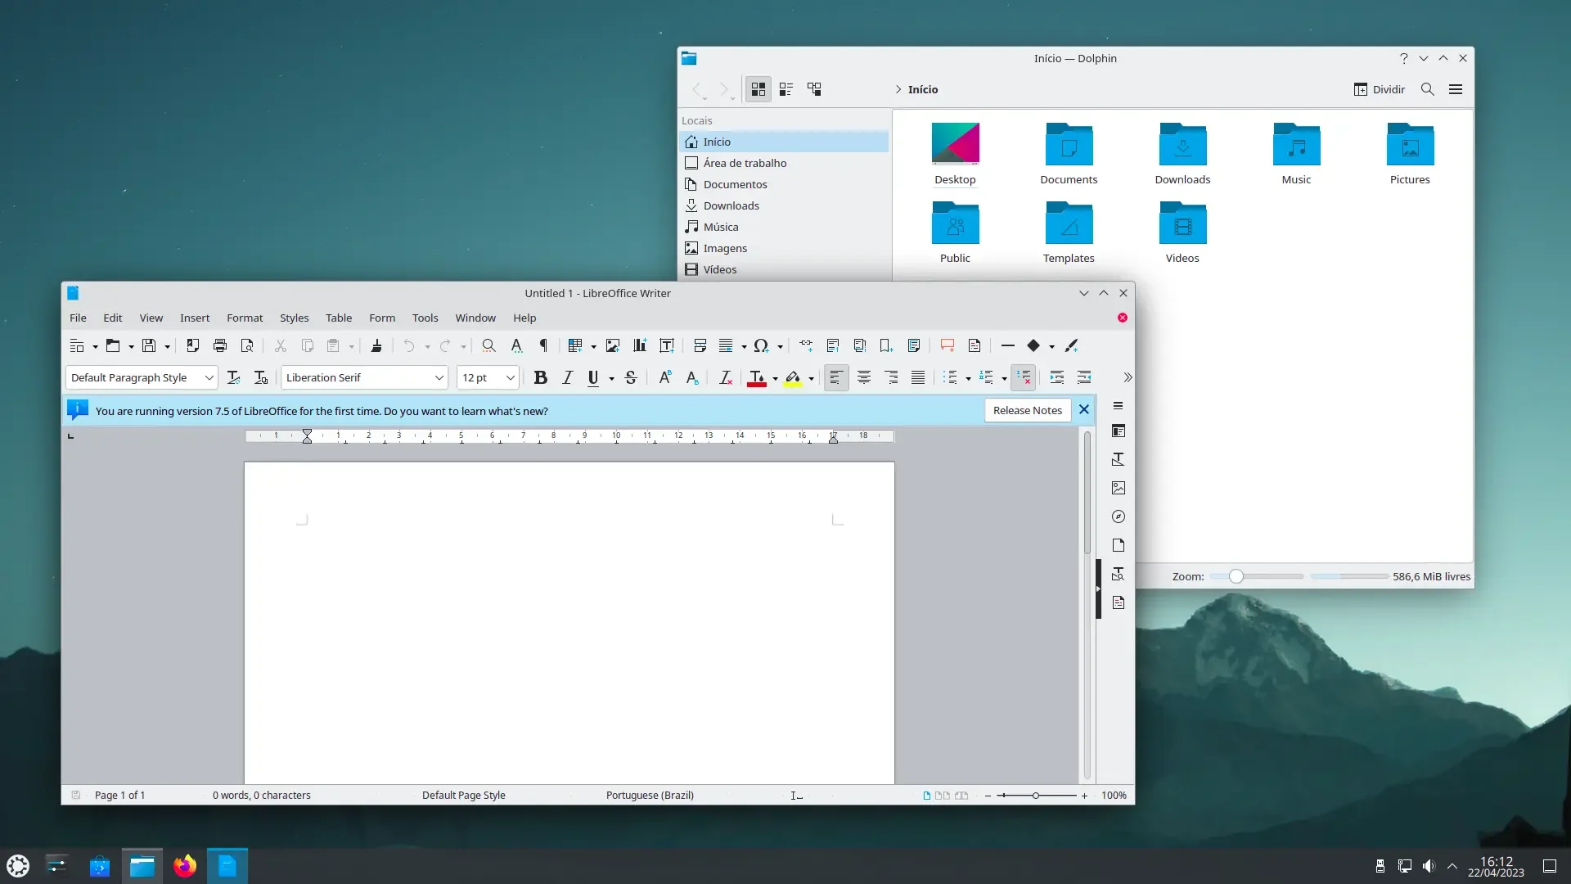Click the Clone Formatting paintbrush icon
This screenshot has width=1571, height=884.
376,345
